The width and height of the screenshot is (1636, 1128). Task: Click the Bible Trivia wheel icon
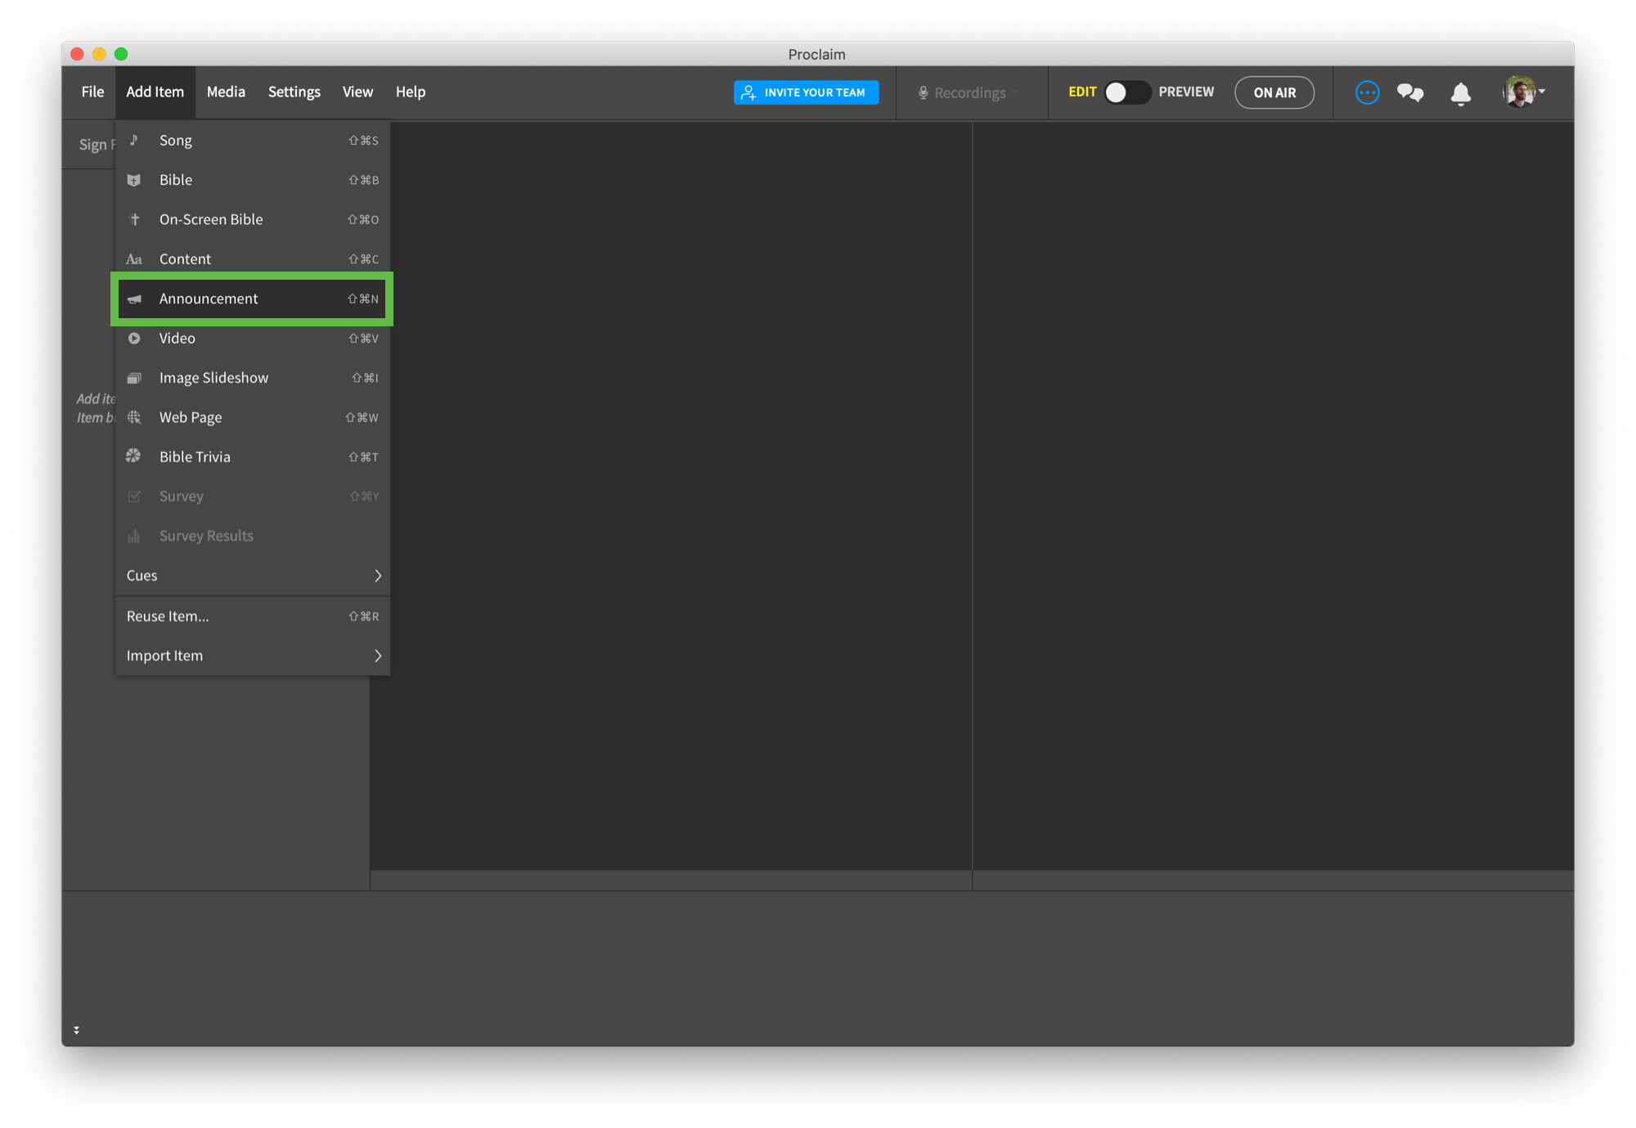pos(133,456)
